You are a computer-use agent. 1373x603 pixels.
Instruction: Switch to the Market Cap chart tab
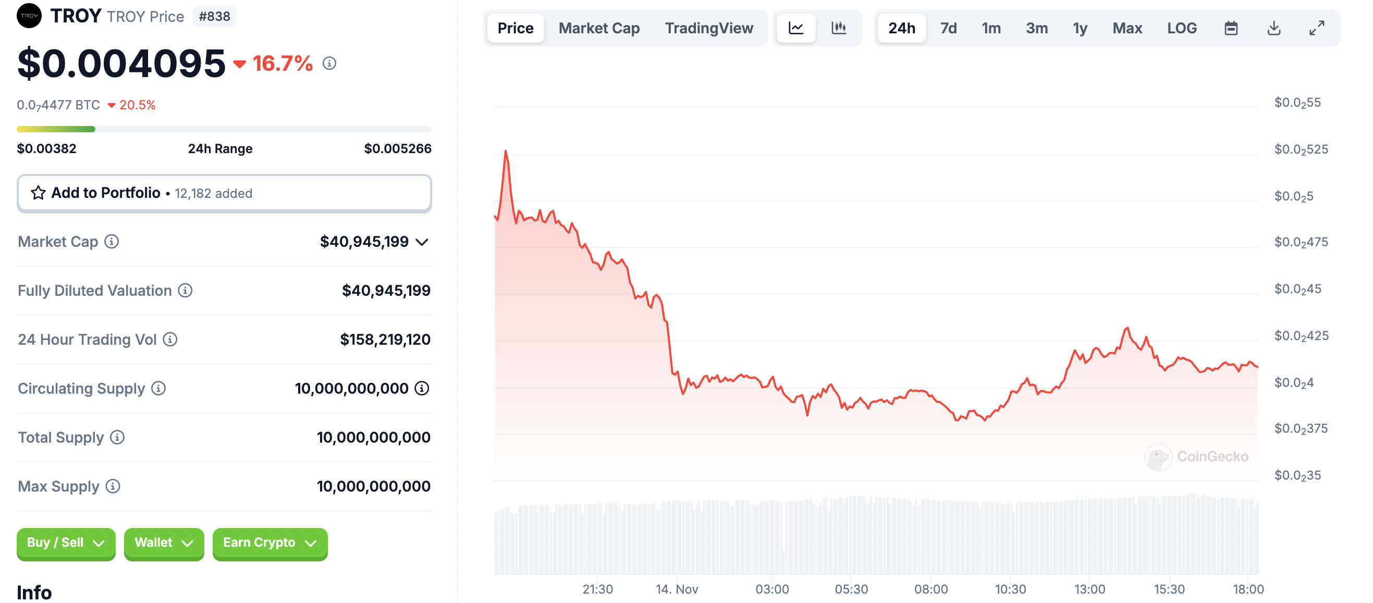(x=598, y=28)
